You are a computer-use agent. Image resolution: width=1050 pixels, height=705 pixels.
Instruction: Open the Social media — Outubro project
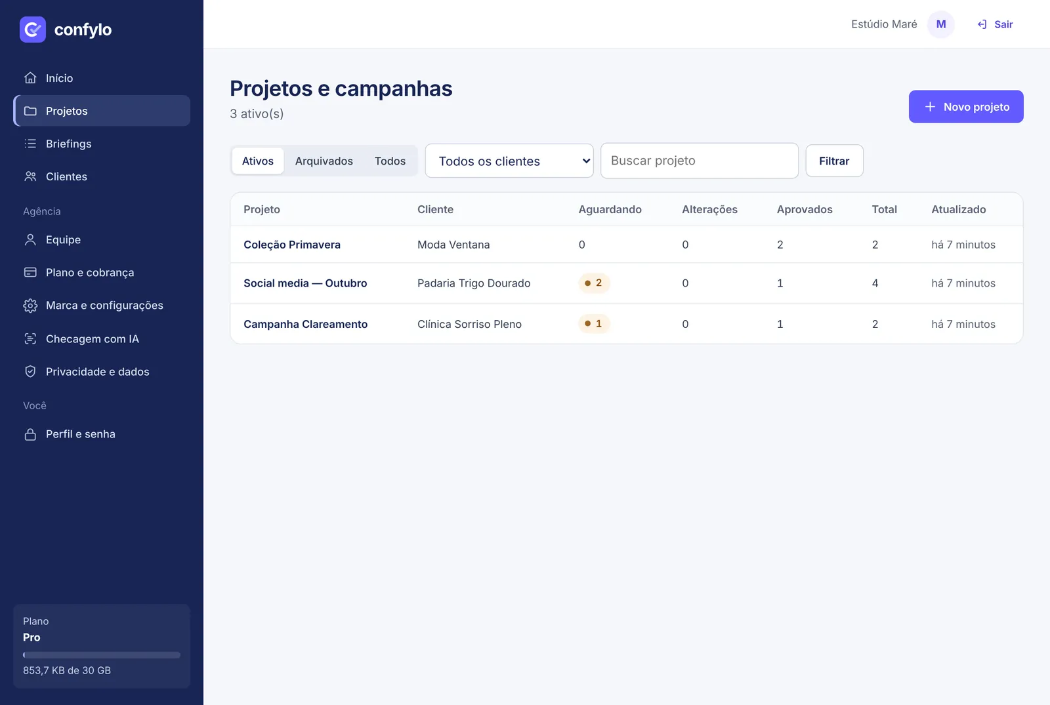click(x=305, y=283)
